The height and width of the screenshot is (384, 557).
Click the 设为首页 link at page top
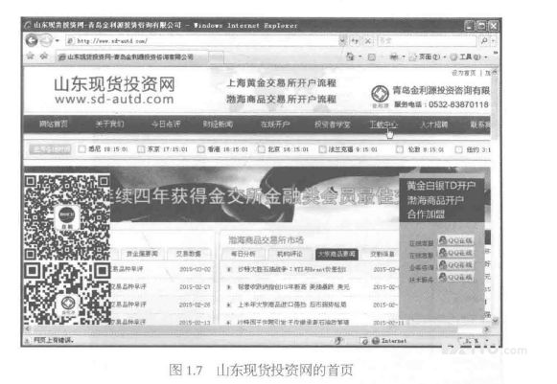tap(464, 73)
